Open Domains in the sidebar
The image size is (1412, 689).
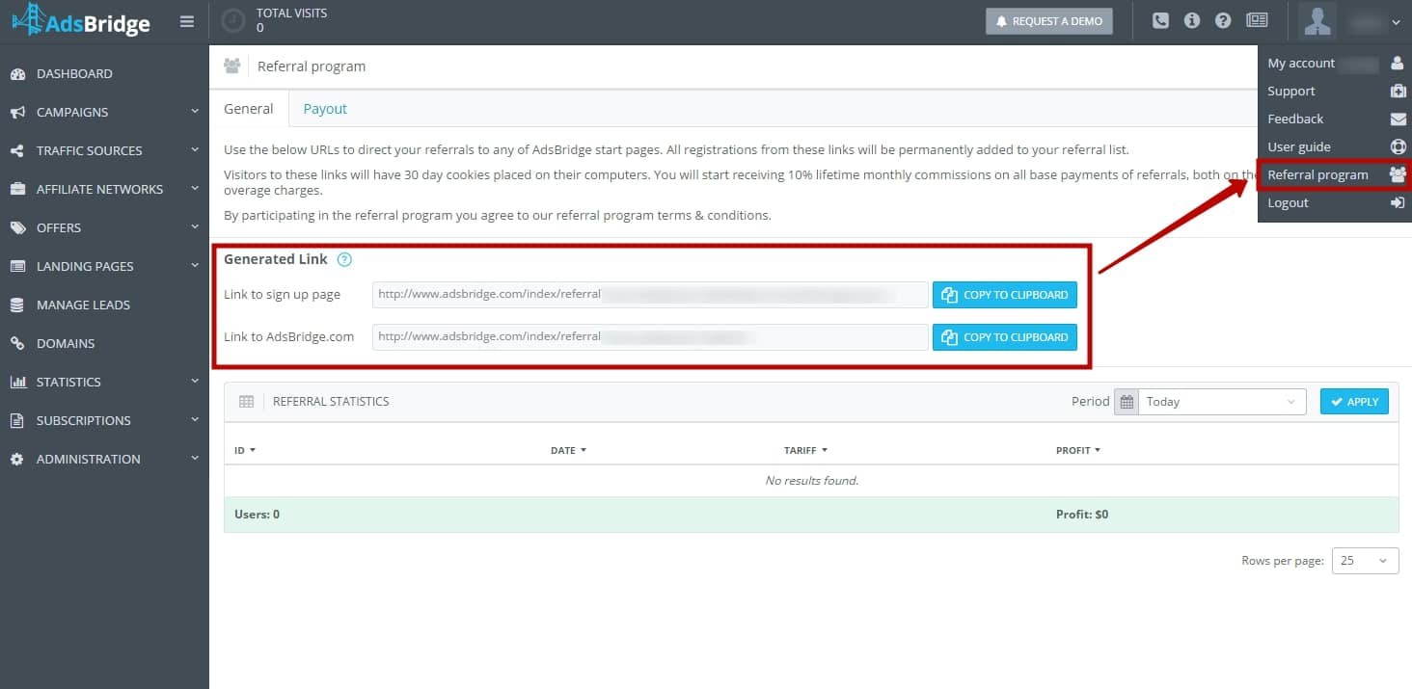[x=104, y=343]
